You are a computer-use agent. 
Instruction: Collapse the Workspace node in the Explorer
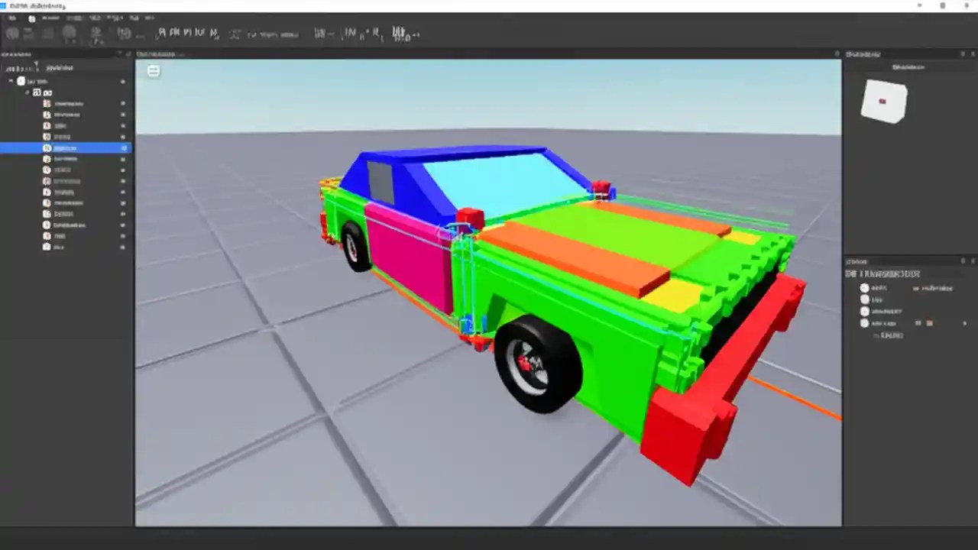11,80
